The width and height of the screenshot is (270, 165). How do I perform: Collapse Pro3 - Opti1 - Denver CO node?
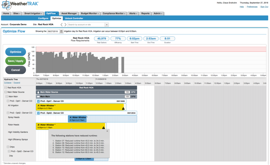click(x=8, y=101)
